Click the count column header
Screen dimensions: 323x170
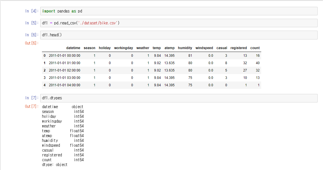(255, 48)
